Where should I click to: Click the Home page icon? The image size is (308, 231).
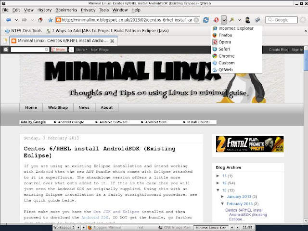tap(40, 20)
